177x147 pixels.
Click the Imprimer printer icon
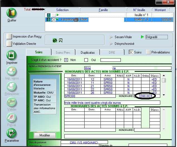[12, 55]
